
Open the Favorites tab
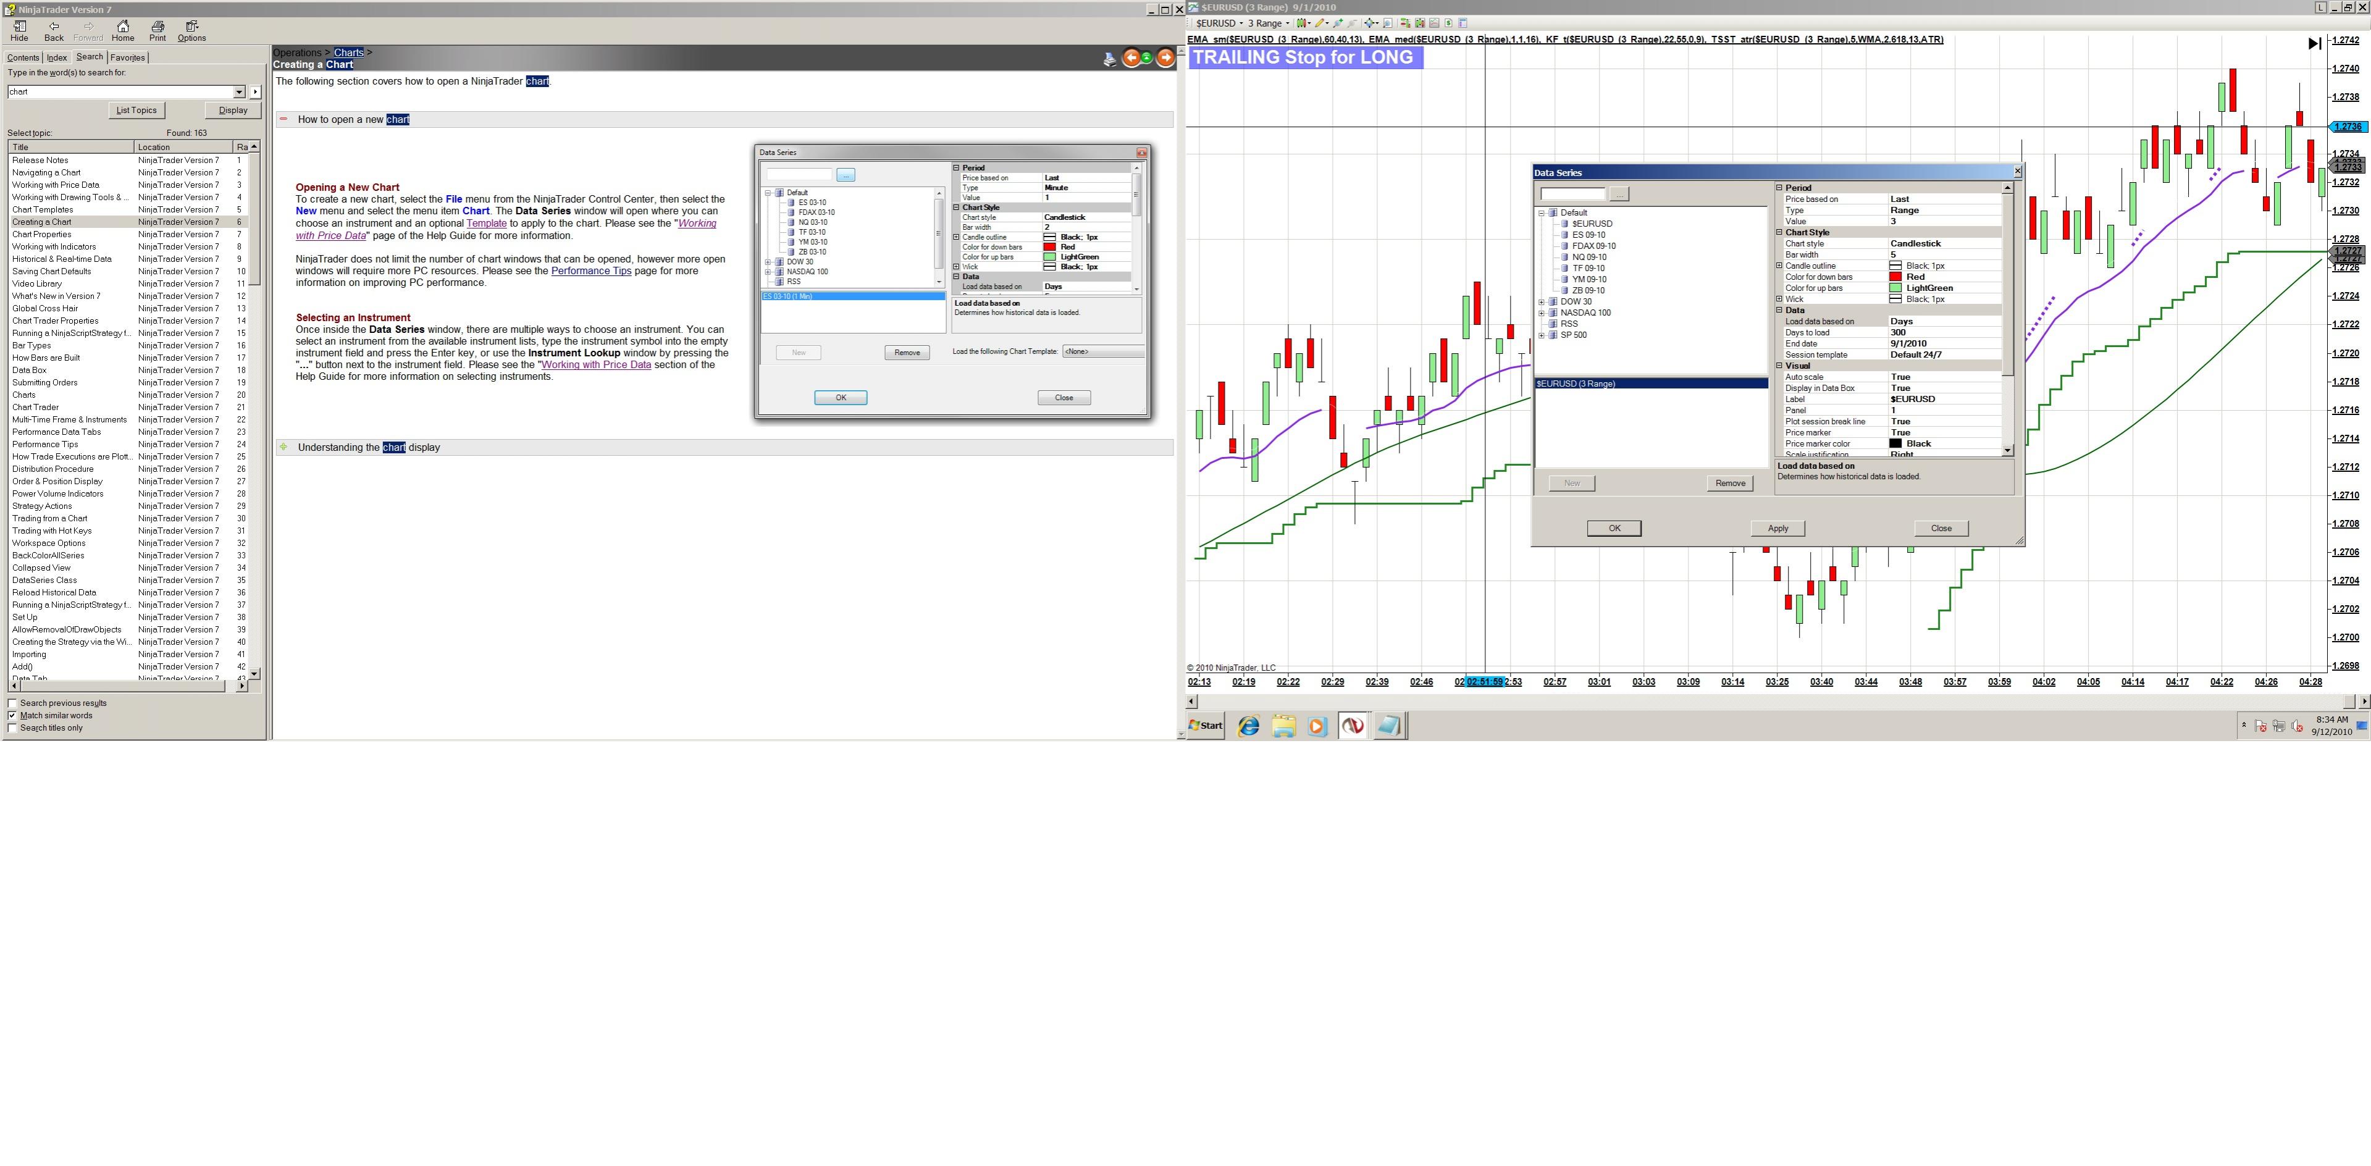pos(127,57)
